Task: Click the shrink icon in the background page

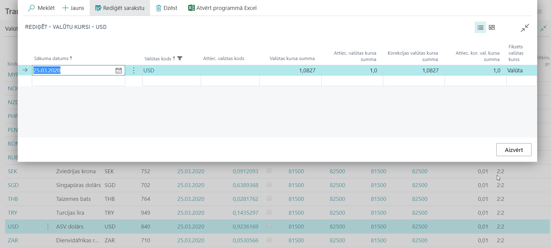Action: coord(543,28)
